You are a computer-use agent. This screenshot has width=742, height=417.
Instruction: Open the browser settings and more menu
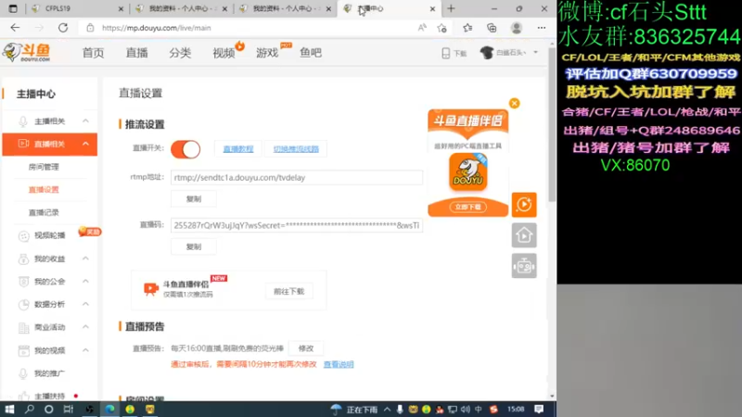tap(542, 28)
